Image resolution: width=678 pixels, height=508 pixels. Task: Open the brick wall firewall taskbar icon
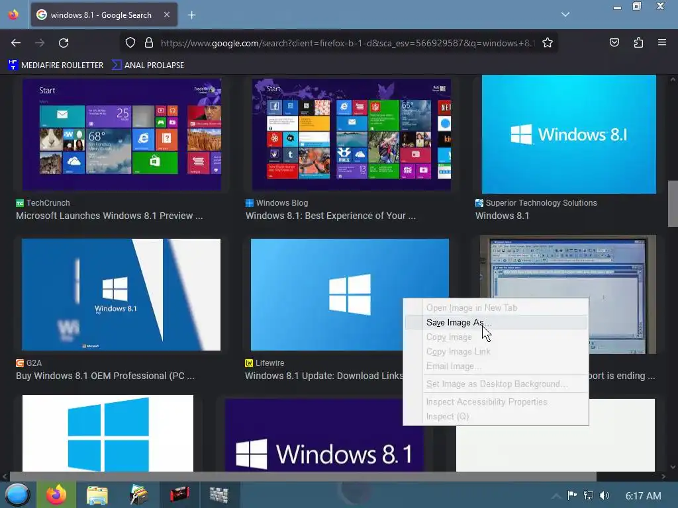pyautogui.click(x=218, y=495)
